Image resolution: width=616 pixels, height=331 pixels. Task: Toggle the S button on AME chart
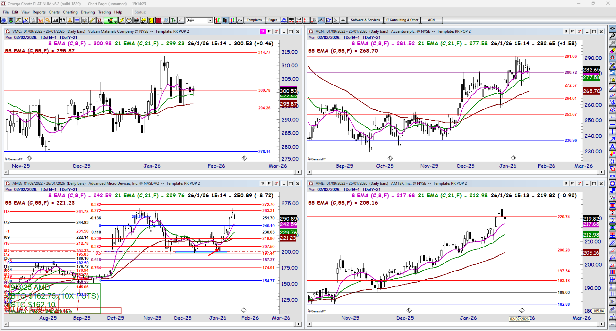[566, 183]
